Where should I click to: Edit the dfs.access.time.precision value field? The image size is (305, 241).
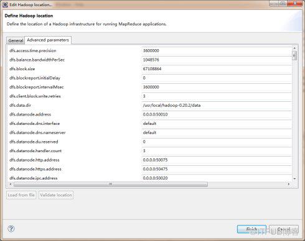click(217, 51)
